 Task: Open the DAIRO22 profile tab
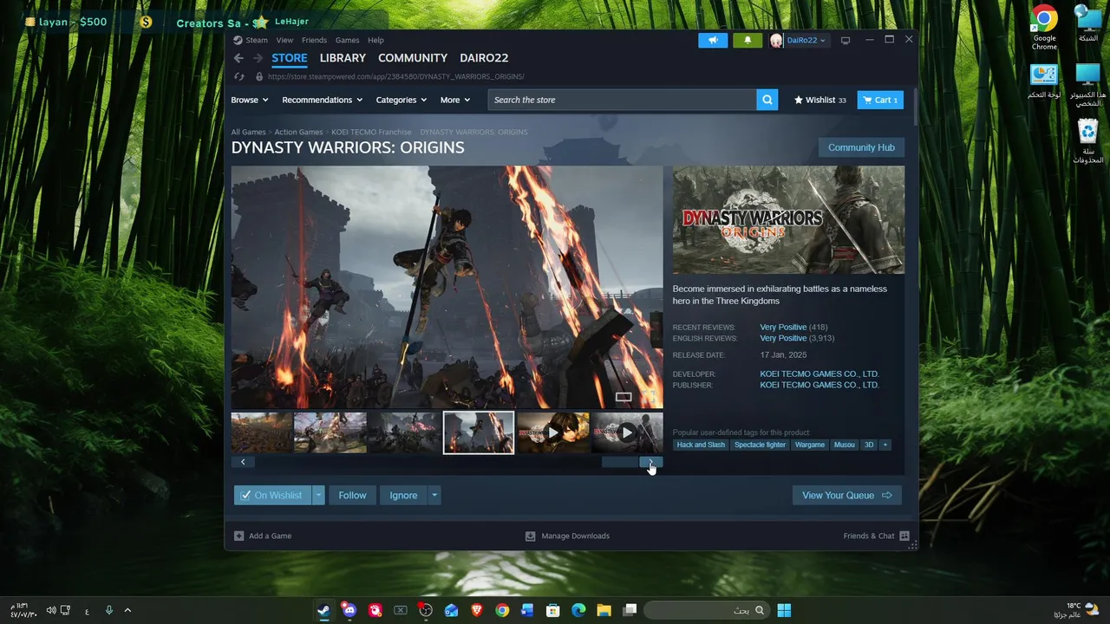coord(484,58)
